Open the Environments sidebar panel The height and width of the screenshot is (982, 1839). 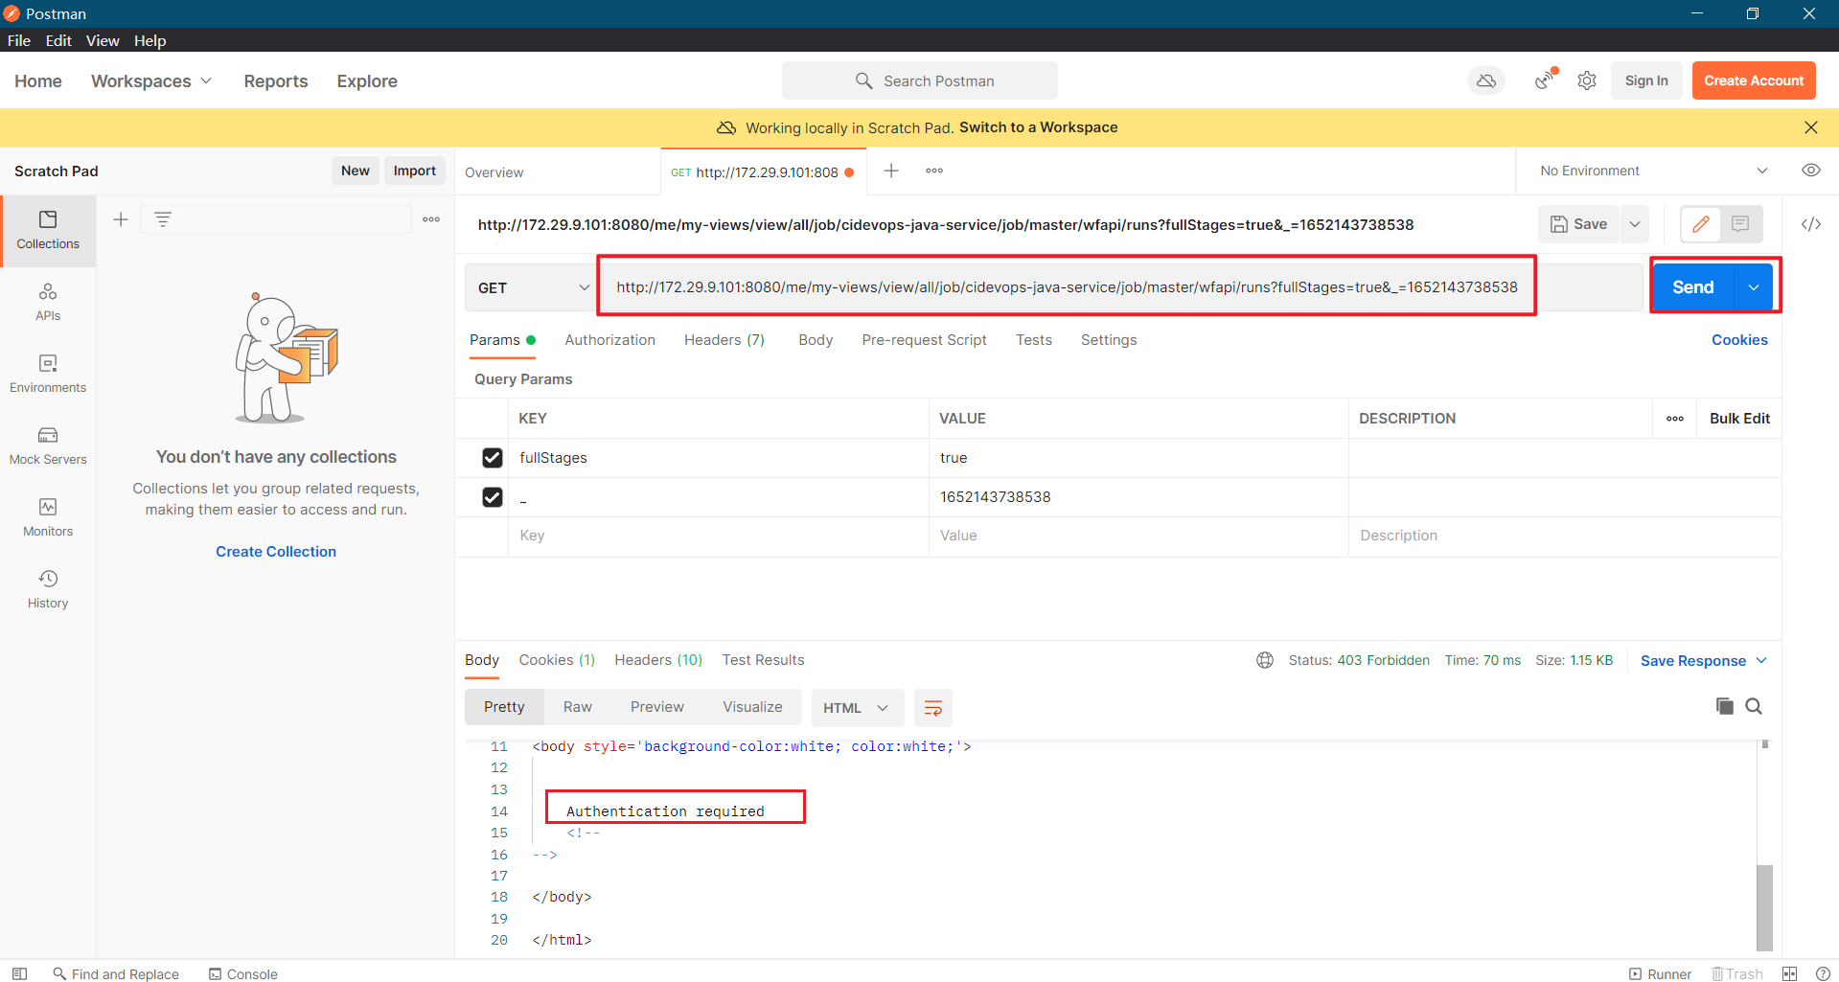point(48,374)
